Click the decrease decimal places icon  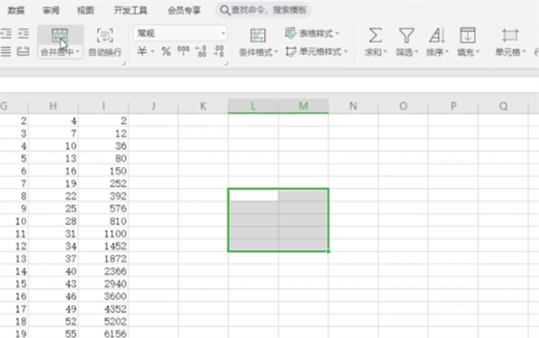pos(219,51)
